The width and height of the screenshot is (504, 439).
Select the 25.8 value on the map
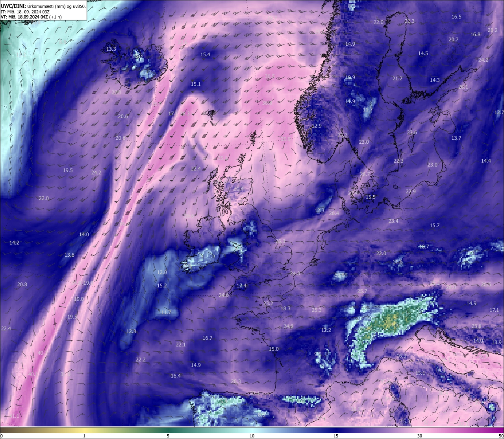pyautogui.click(x=476, y=326)
